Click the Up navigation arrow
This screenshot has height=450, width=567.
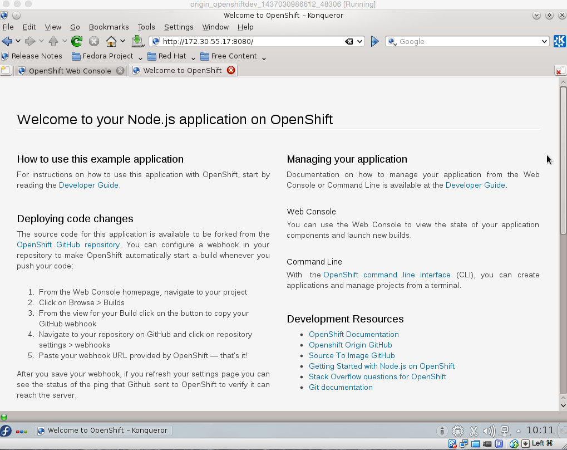pyautogui.click(x=53, y=41)
